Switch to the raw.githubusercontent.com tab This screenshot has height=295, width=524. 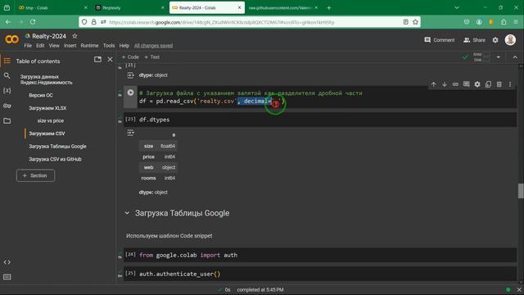282,7
